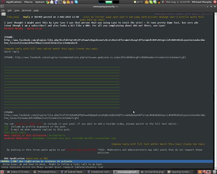This screenshot has width=217, height=174.
Task: Click 'RSS Syndication' bold text
Action: click(14, 158)
